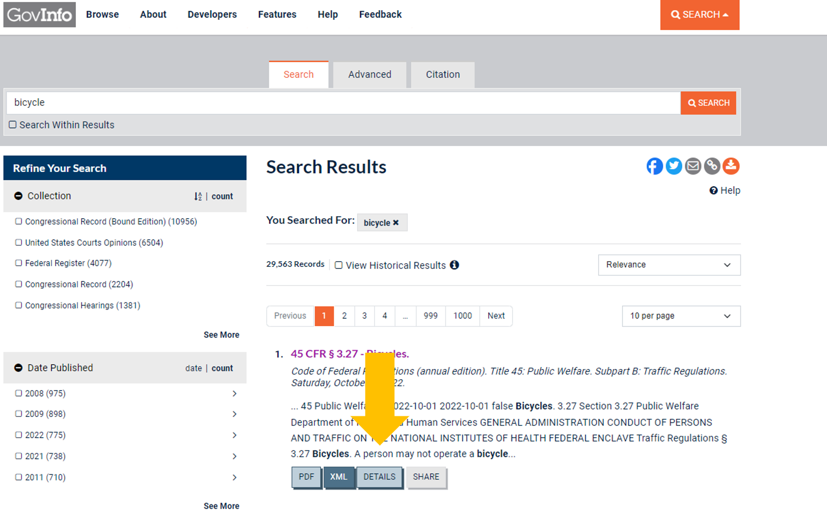Download the search results

point(731,166)
